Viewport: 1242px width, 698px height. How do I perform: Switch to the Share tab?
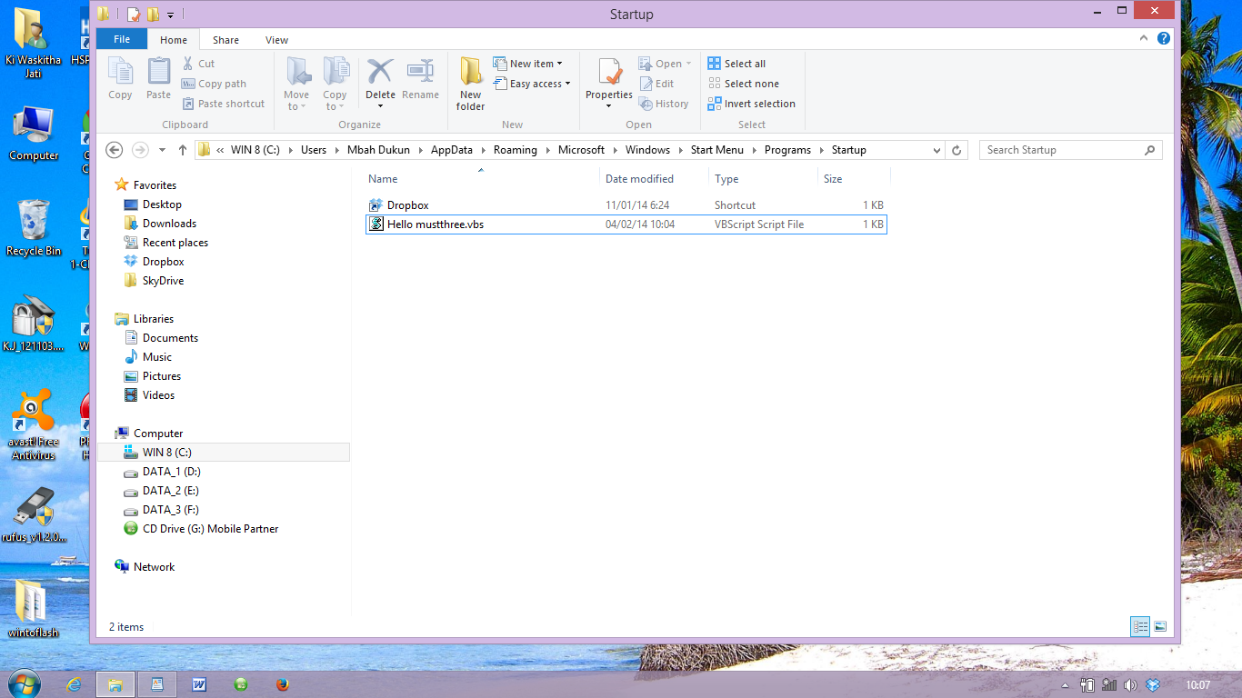coord(224,39)
